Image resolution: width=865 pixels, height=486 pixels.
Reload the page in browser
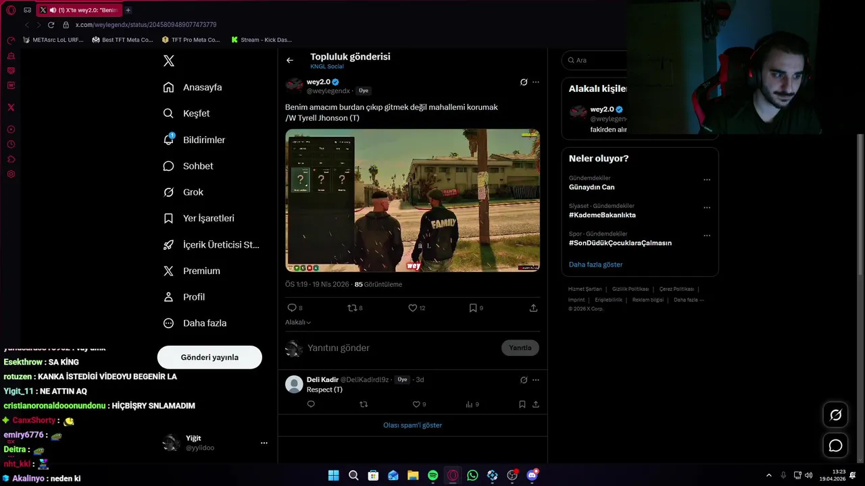click(x=51, y=25)
